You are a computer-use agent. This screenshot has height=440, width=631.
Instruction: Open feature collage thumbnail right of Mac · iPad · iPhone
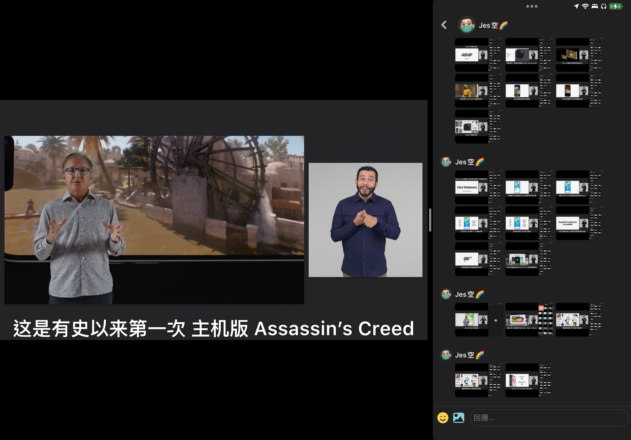point(580,320)
